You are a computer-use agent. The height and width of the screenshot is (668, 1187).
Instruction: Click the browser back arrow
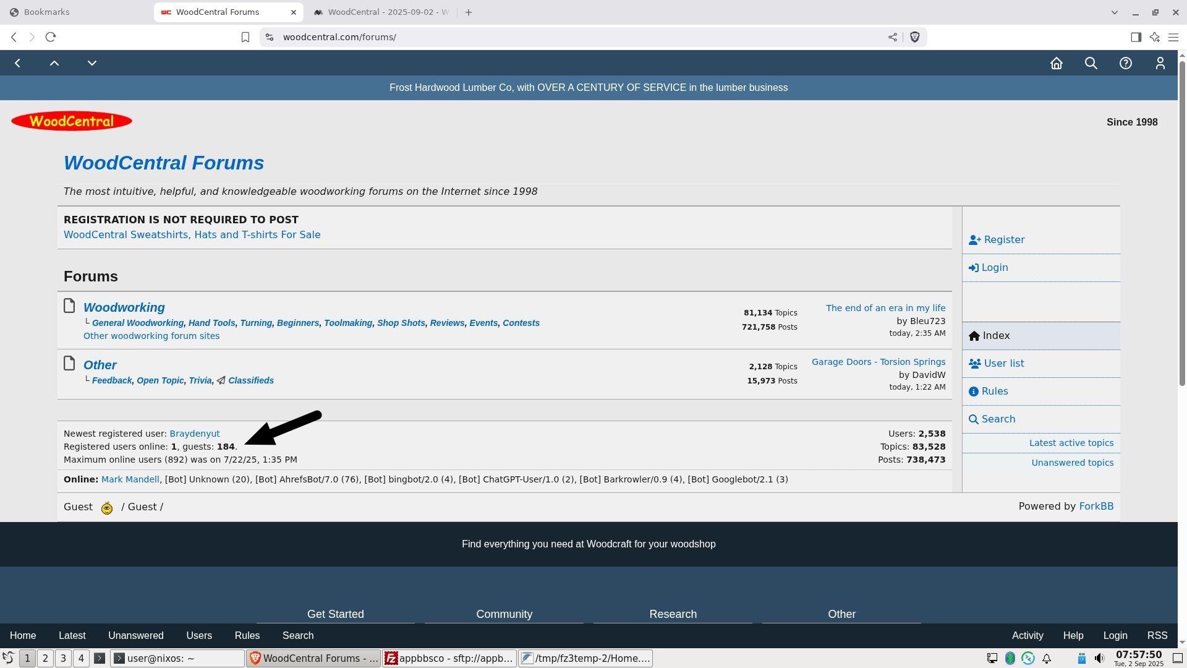click(14, 37)
